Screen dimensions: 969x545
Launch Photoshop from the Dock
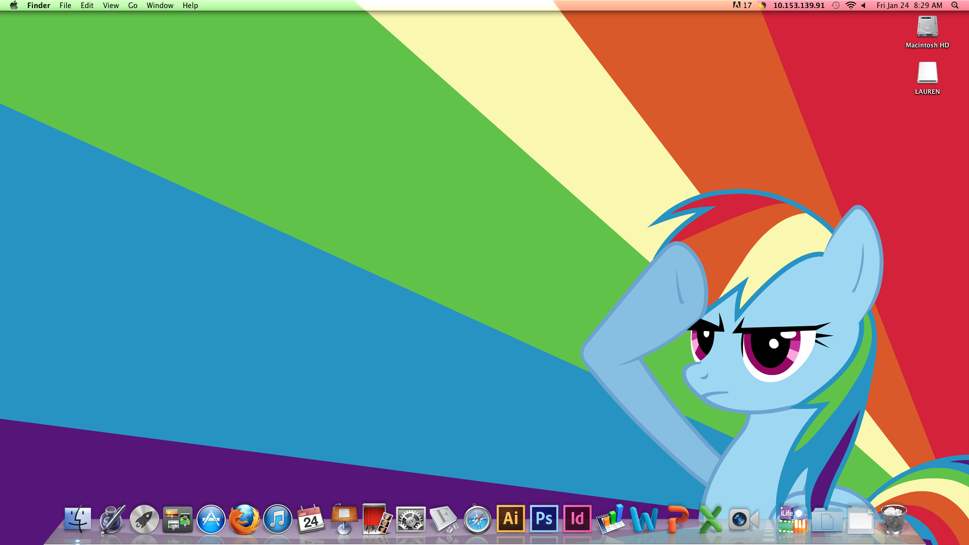pyautogui.click(x=544, y=519)
